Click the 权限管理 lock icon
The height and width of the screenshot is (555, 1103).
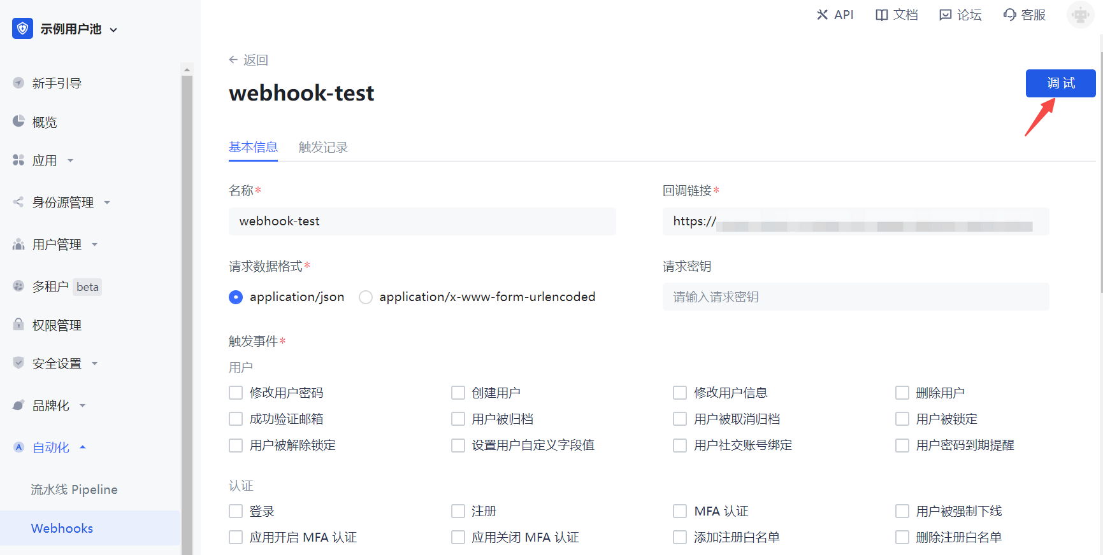pos(18,325)
